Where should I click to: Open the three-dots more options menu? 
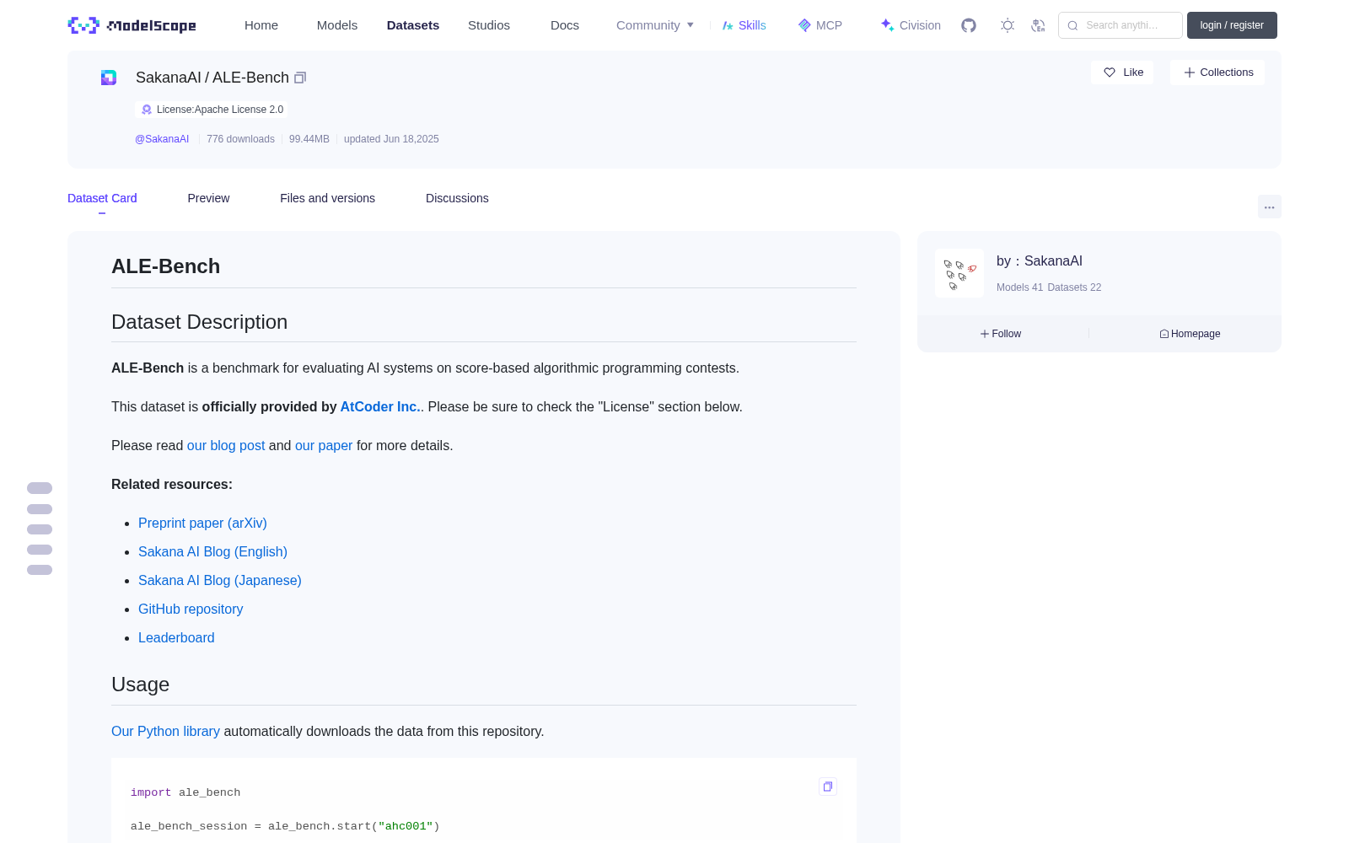click(1269, 207)
